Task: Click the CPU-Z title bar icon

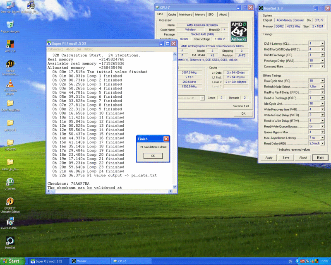Action: tap(157, 7)
